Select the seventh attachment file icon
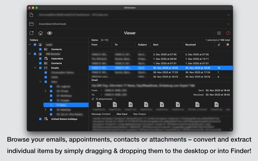Viewport: 258px width, 161px height. tap(197, 104)
